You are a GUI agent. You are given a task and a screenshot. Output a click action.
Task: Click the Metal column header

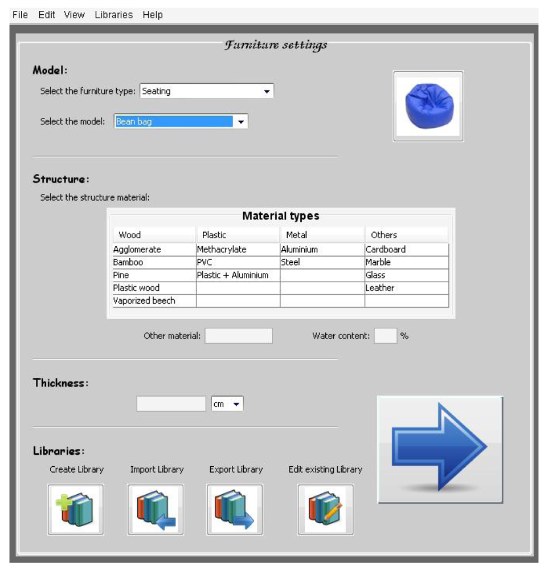322,235
